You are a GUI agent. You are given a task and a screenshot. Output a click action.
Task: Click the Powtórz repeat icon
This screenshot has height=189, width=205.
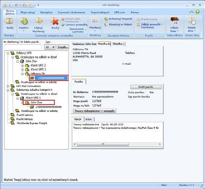tap(24, 21)
